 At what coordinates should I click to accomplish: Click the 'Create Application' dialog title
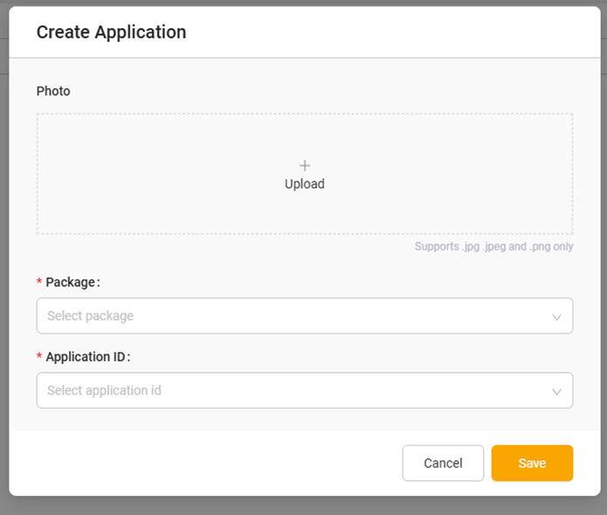pyautogui.click(x=112, y=31)
